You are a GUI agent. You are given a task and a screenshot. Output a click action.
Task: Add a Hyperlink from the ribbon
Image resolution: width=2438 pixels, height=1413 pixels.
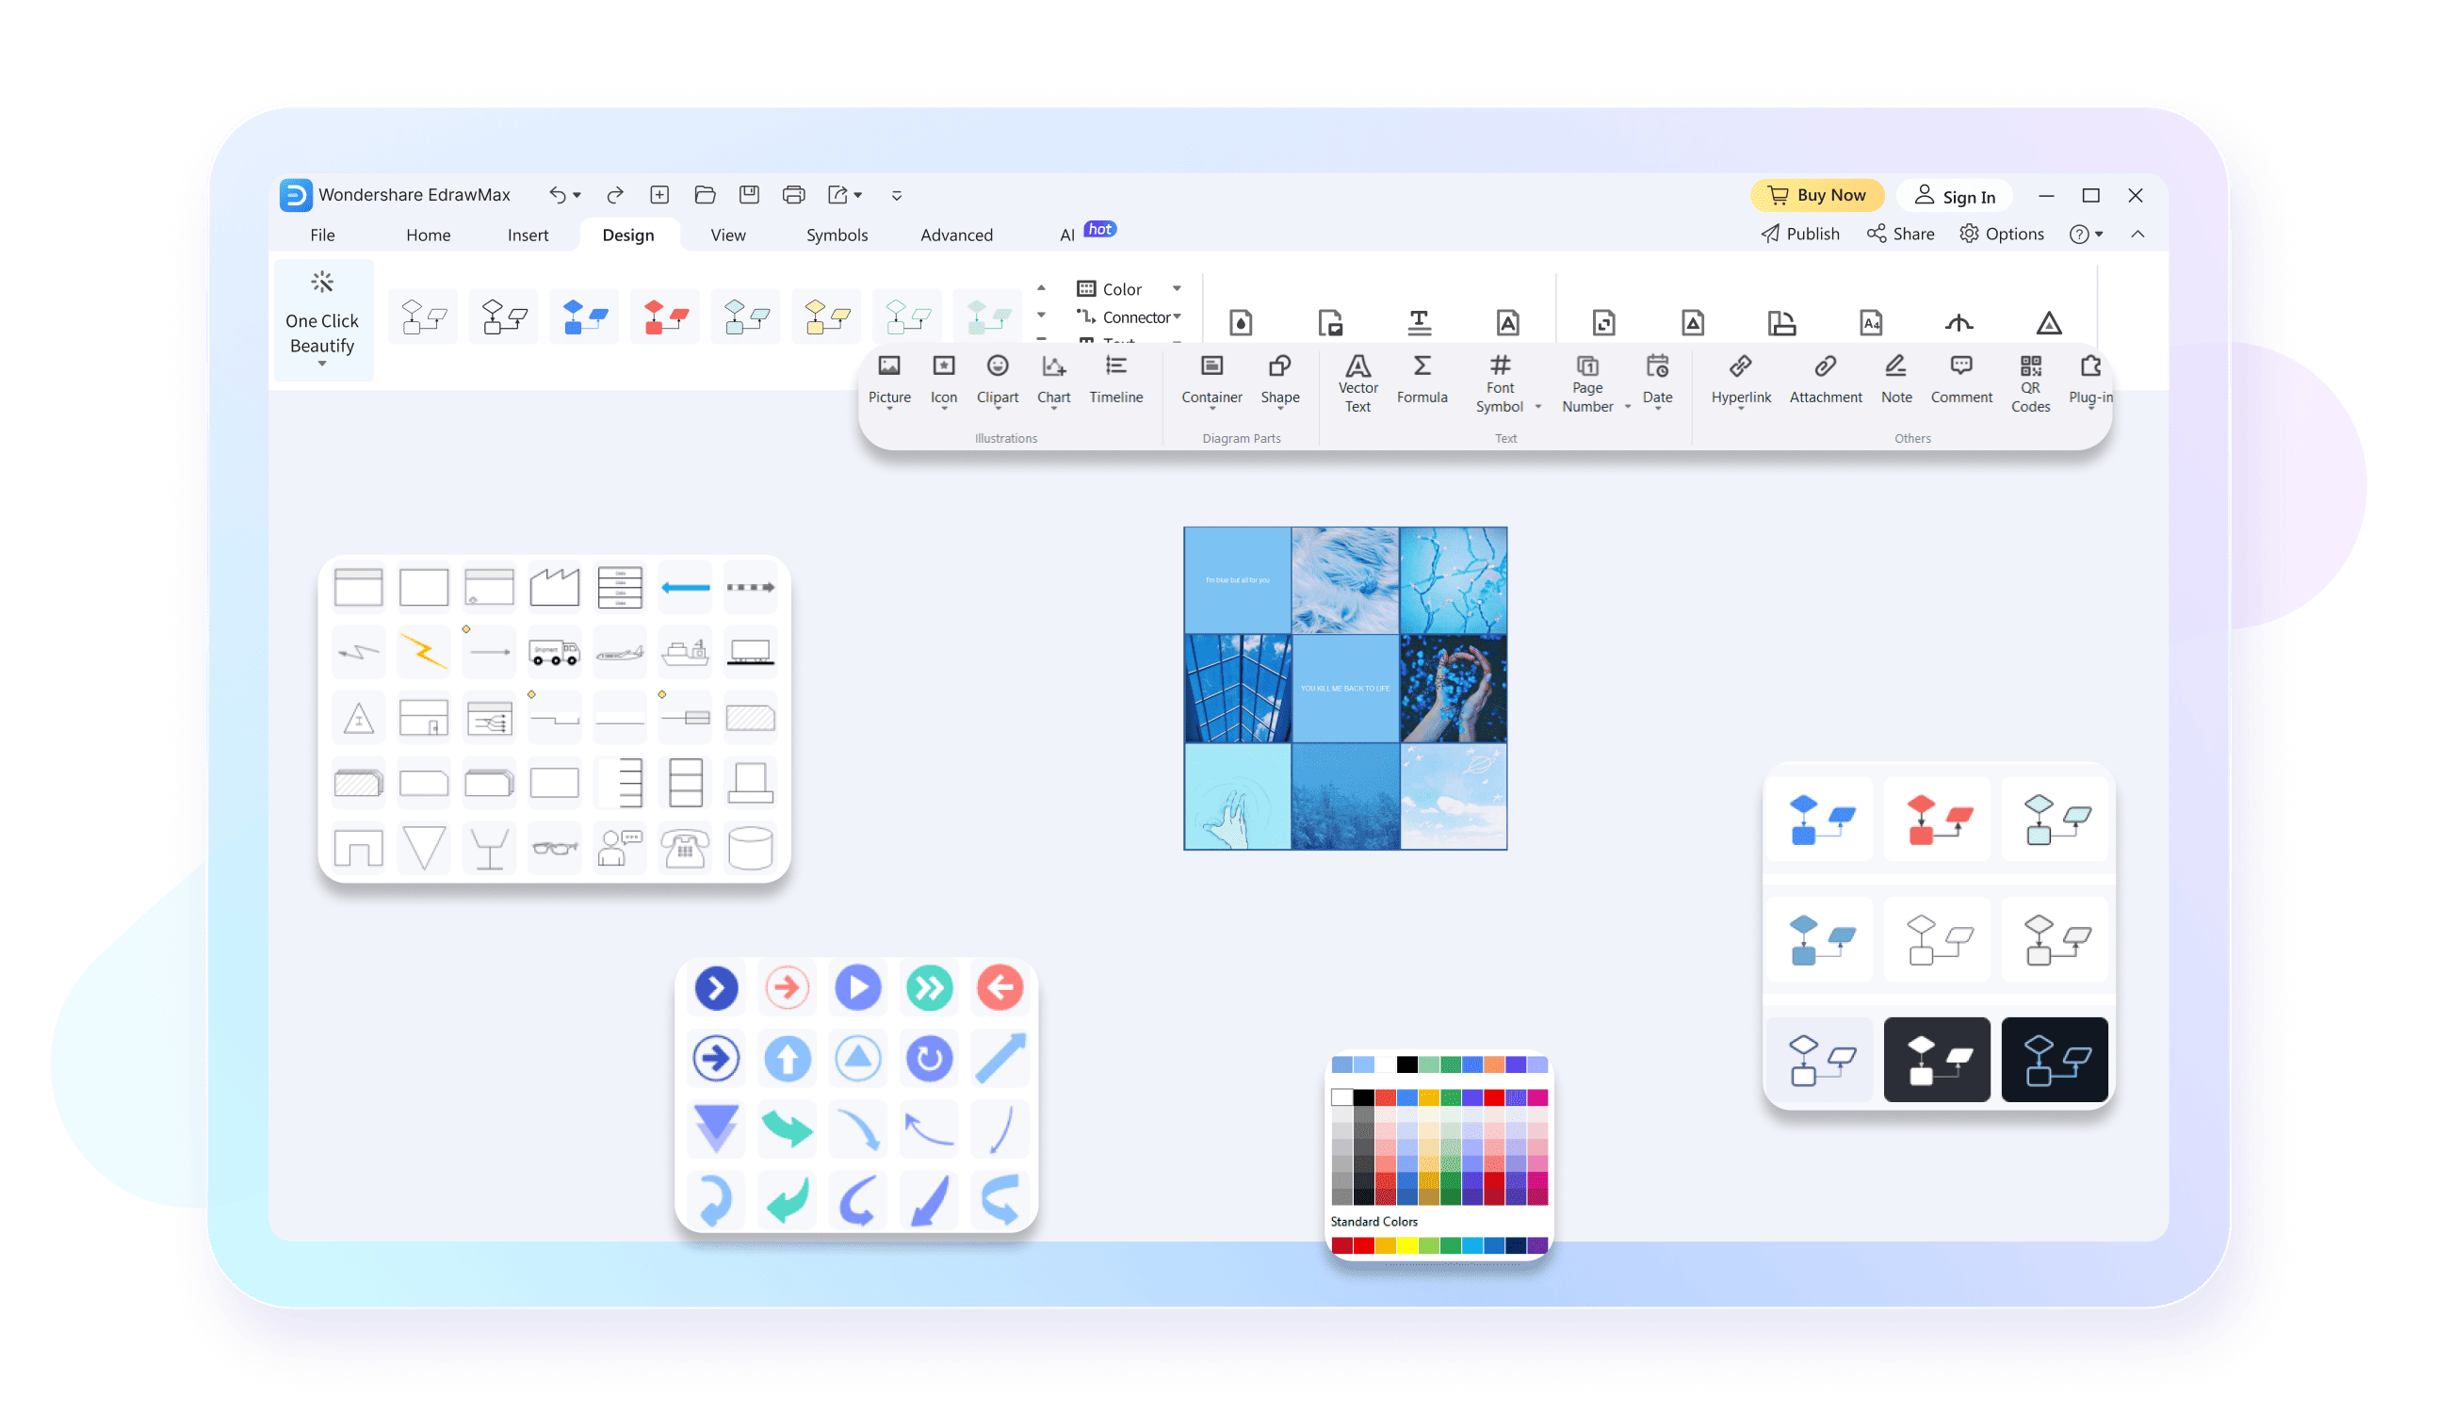point(1741,379)
